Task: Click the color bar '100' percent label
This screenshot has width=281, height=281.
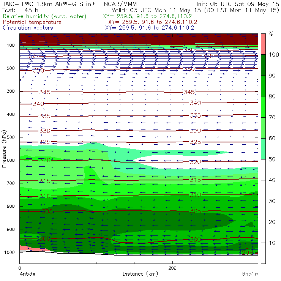Action: (x=274, y=54)
